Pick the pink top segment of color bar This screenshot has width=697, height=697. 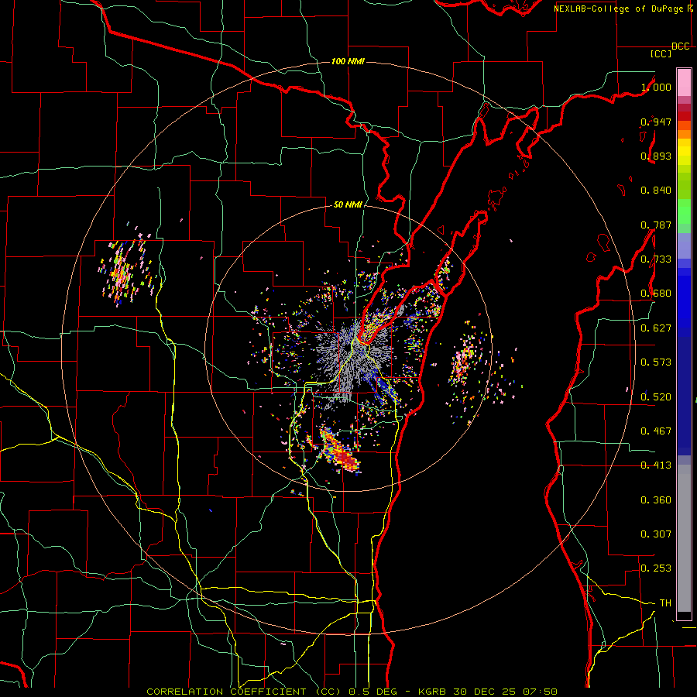(x=684, y=82)
